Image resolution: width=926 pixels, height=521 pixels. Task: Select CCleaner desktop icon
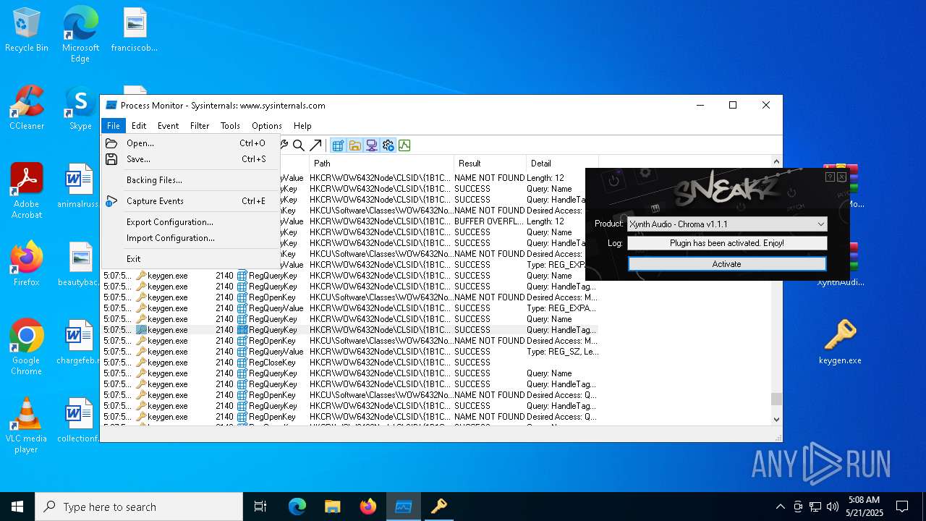[x=27, y=109]
